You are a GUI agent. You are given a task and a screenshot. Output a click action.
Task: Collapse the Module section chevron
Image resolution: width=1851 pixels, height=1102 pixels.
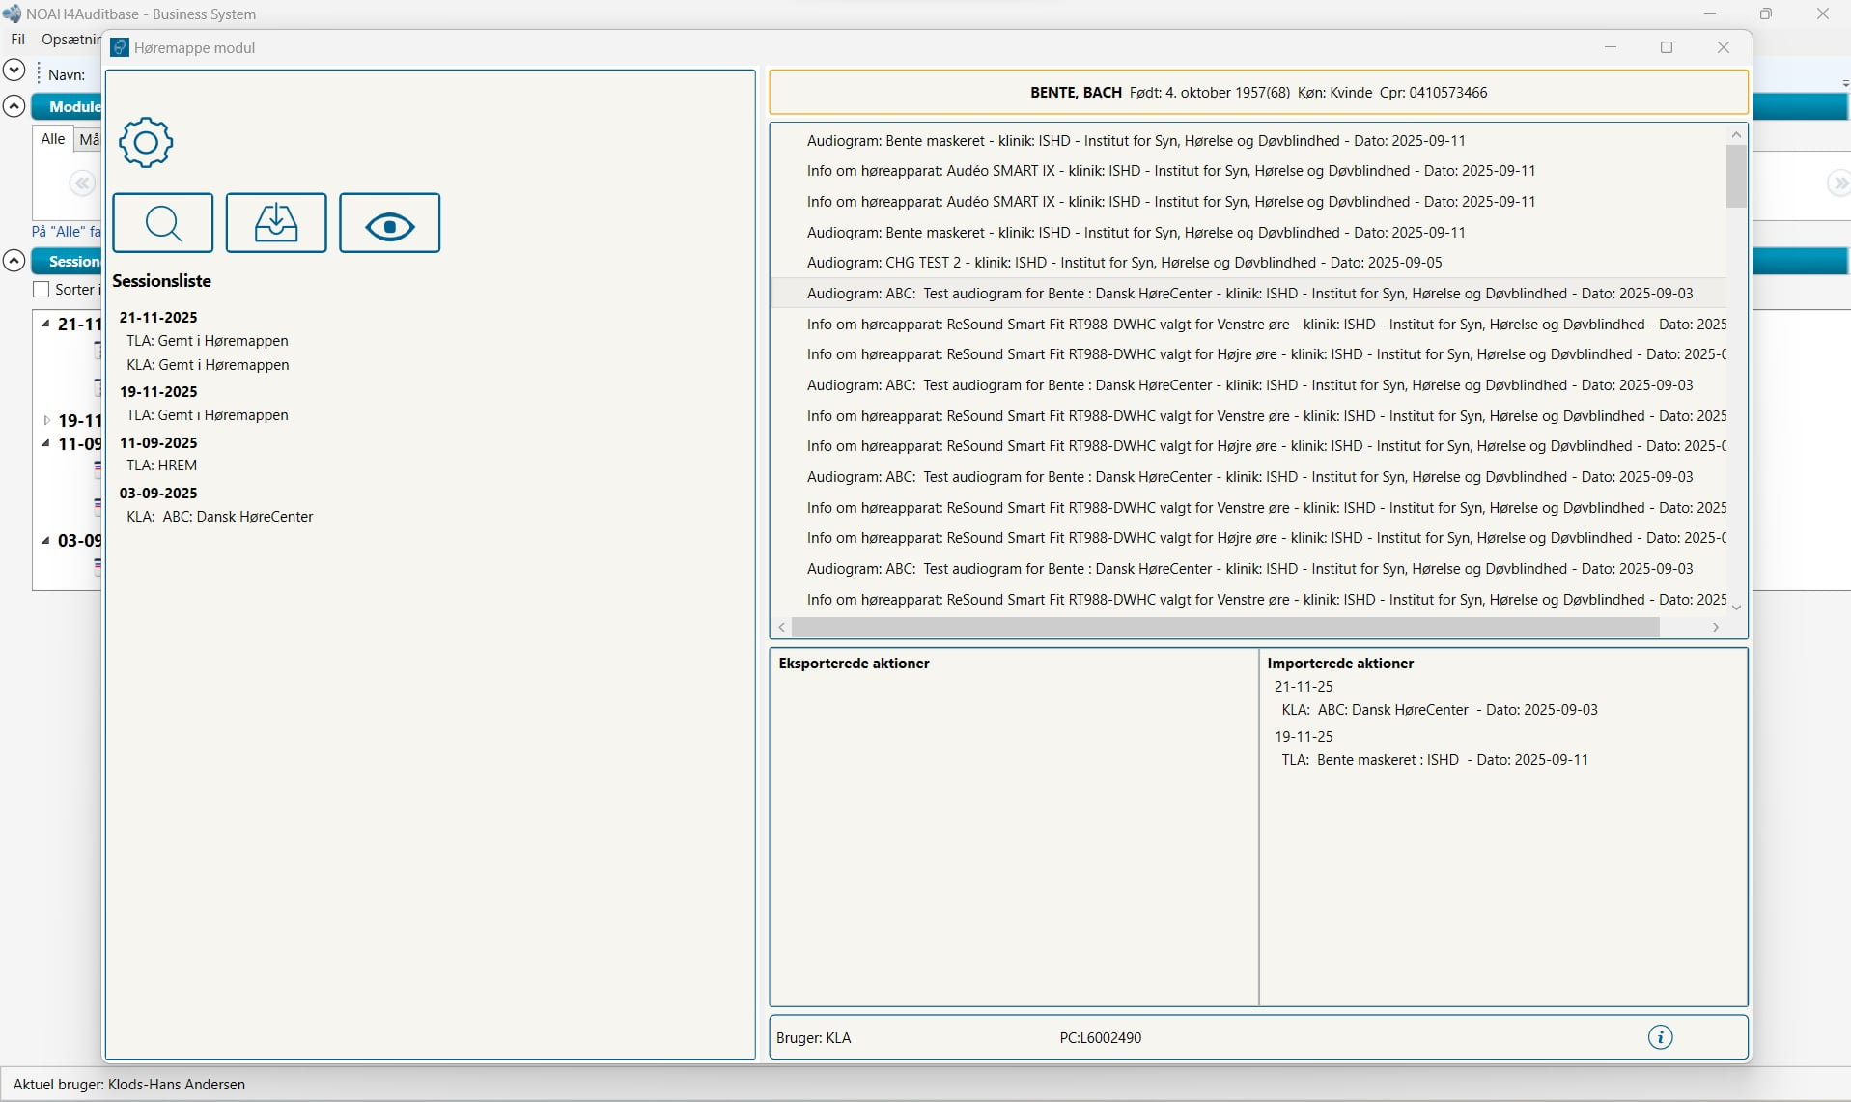pos(14,106)
